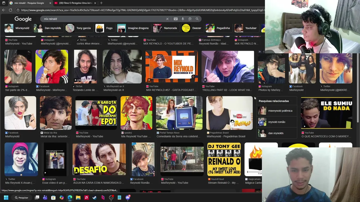Start voice search with microphone icon
Image resolution: width=360 pixels, height=202 pixels.
click(x=183, y=19)
